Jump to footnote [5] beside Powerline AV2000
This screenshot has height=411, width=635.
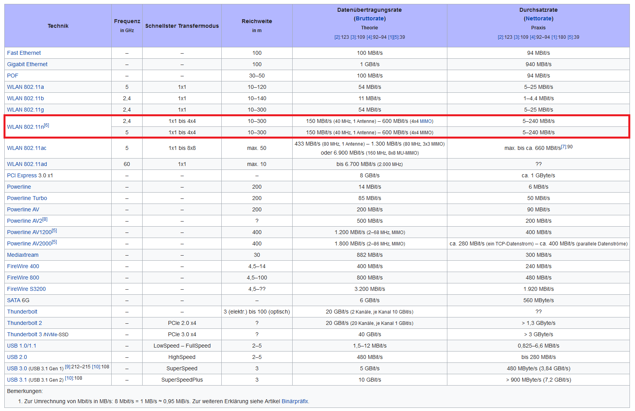54,242
